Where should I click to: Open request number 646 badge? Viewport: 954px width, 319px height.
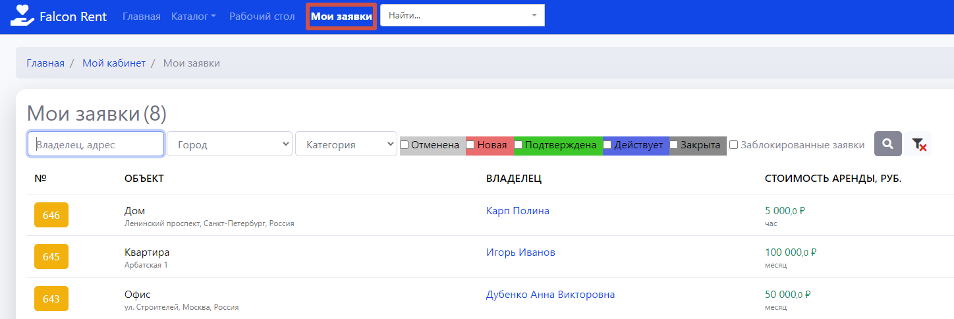tap(51, 215)
